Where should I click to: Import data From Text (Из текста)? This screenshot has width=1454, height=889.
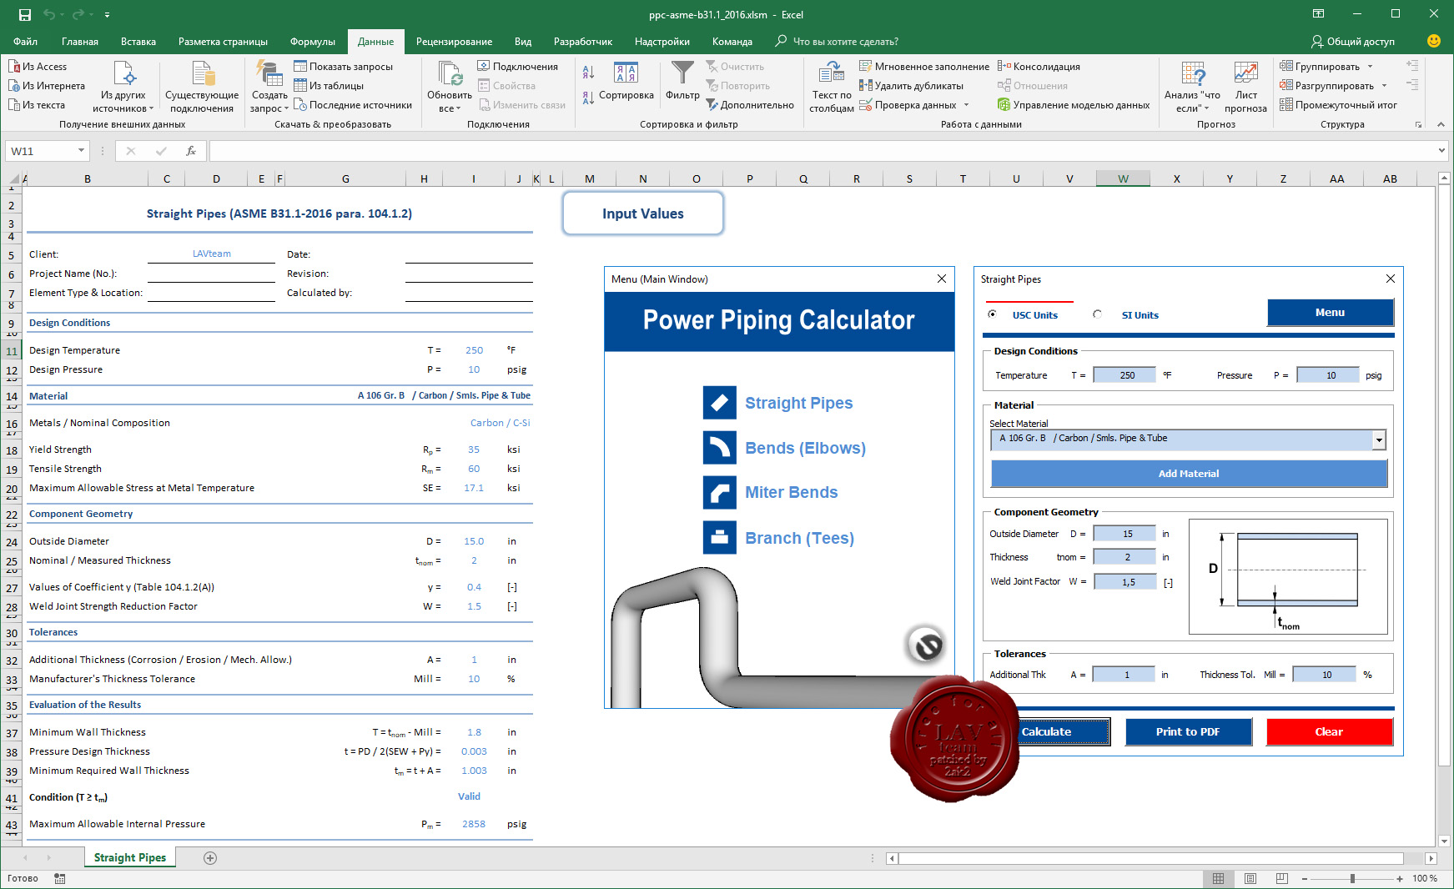click(x=38, y=105)
